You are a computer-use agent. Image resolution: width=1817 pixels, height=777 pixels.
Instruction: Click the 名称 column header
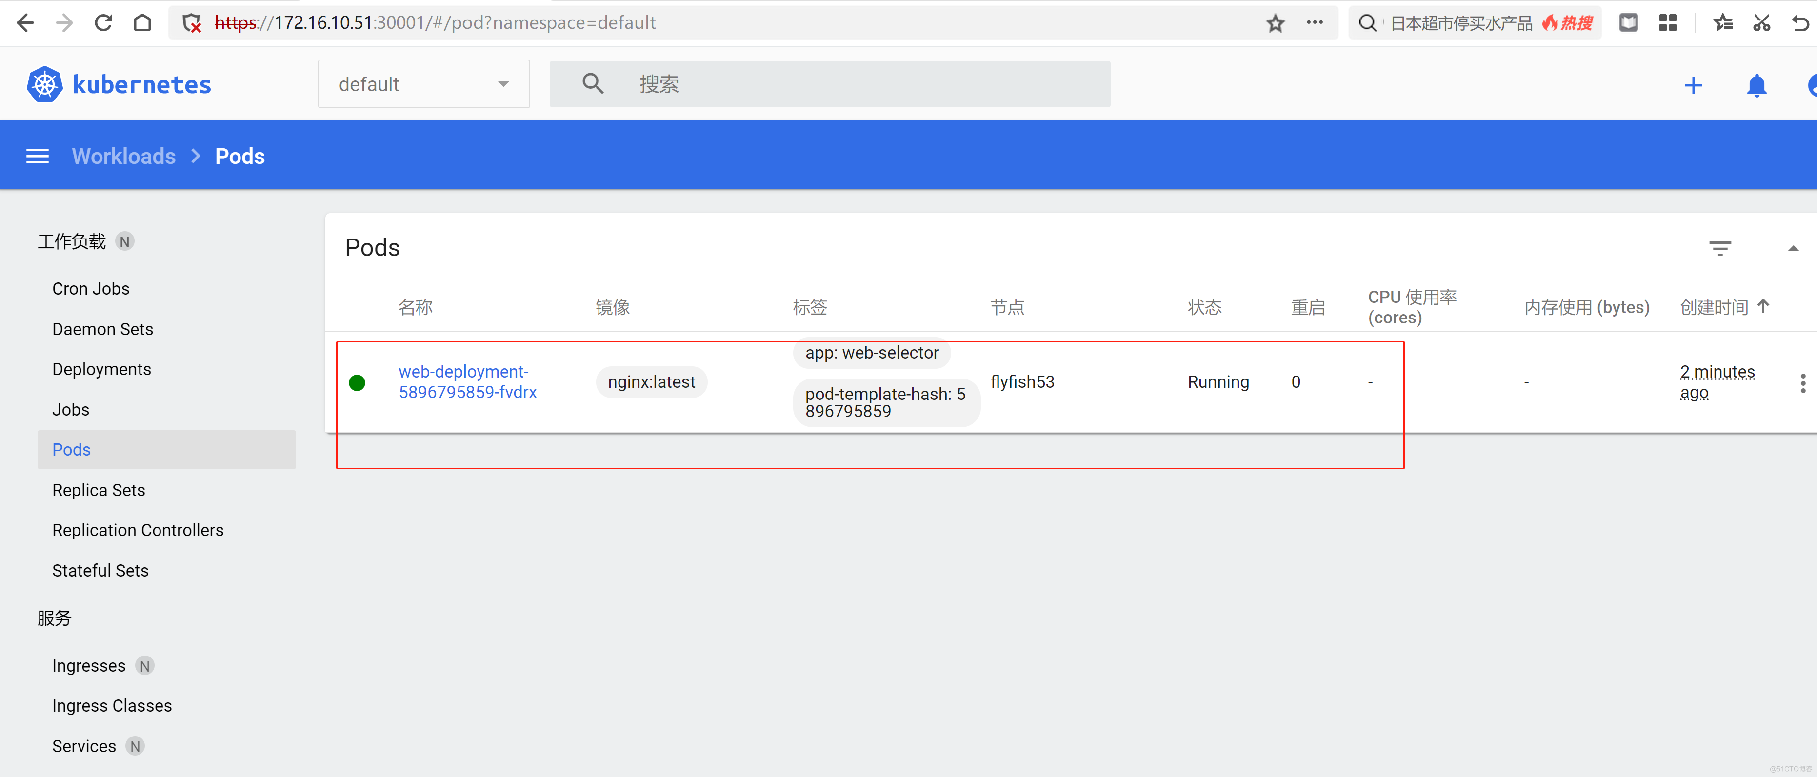coord(416,307)
